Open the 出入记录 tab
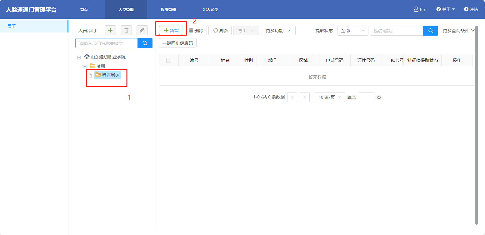The image size is (485, 235). 210,10
